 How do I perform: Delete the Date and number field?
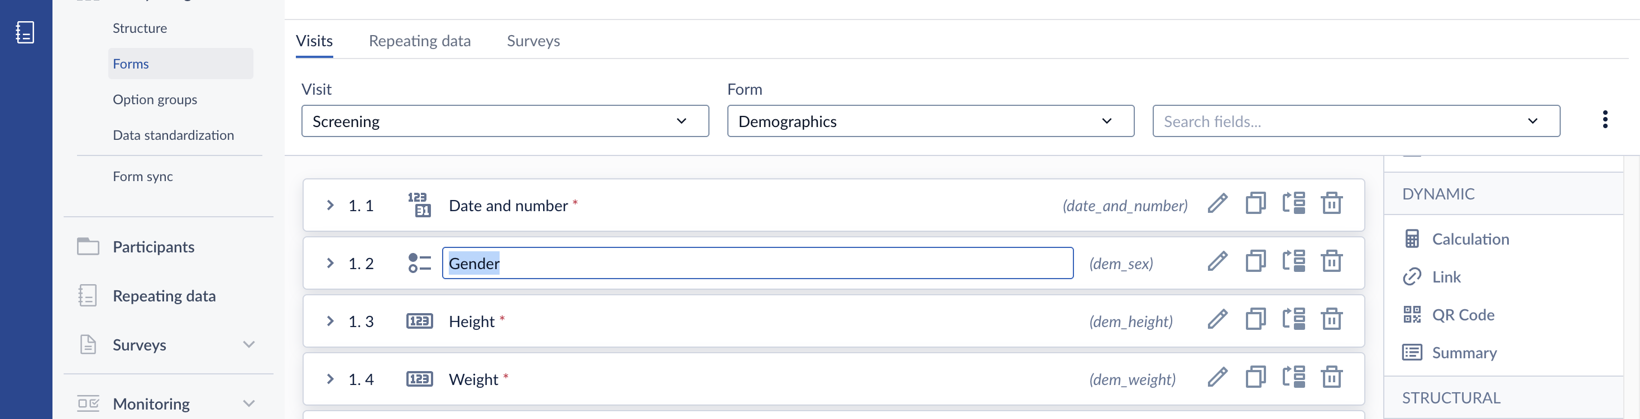(1331, 204)
